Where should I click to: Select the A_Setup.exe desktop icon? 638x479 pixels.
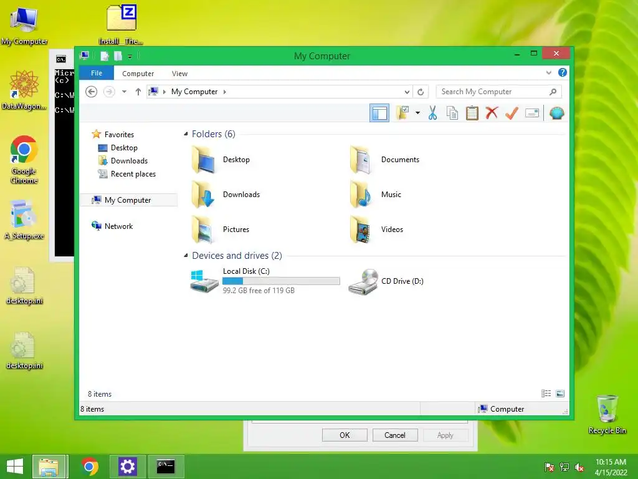coord(24,220)
